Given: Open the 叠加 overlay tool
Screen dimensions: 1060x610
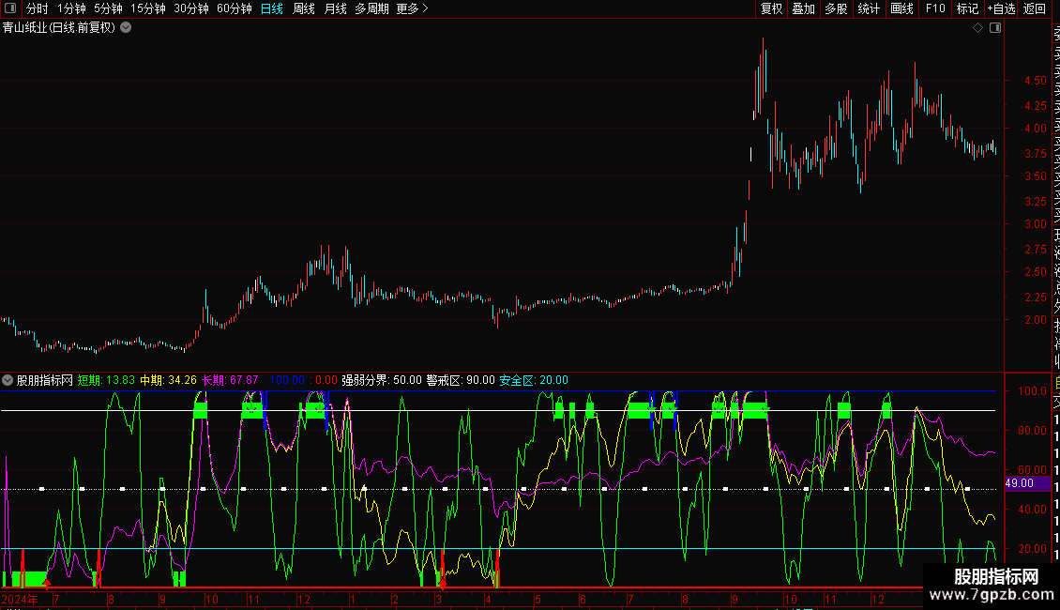Looking at the screenshot, I should pyautogui.click(x=803, y=8).
